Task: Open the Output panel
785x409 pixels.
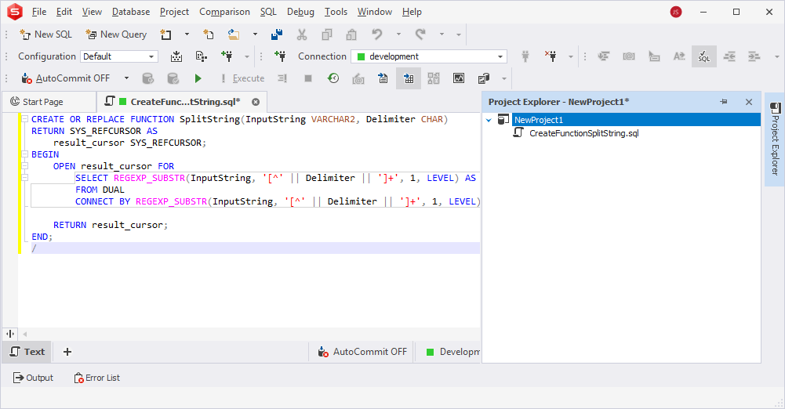Action: point(33,378)
